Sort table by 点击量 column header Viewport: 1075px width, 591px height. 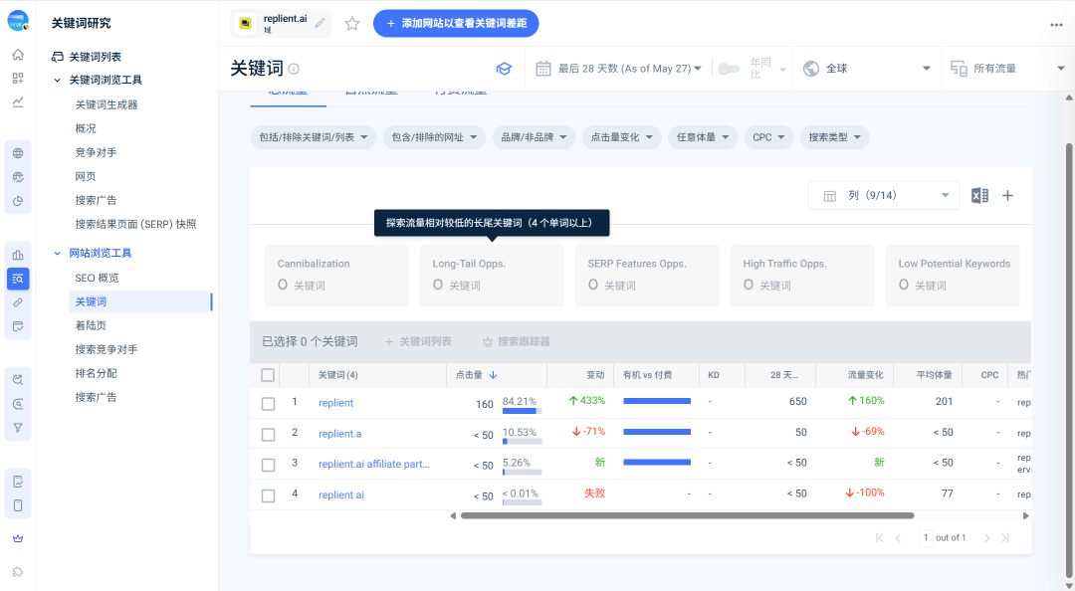pos(477,375)
